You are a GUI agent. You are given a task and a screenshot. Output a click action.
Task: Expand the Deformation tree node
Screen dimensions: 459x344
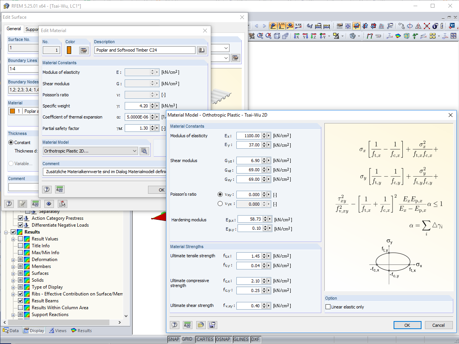[13, 260]
